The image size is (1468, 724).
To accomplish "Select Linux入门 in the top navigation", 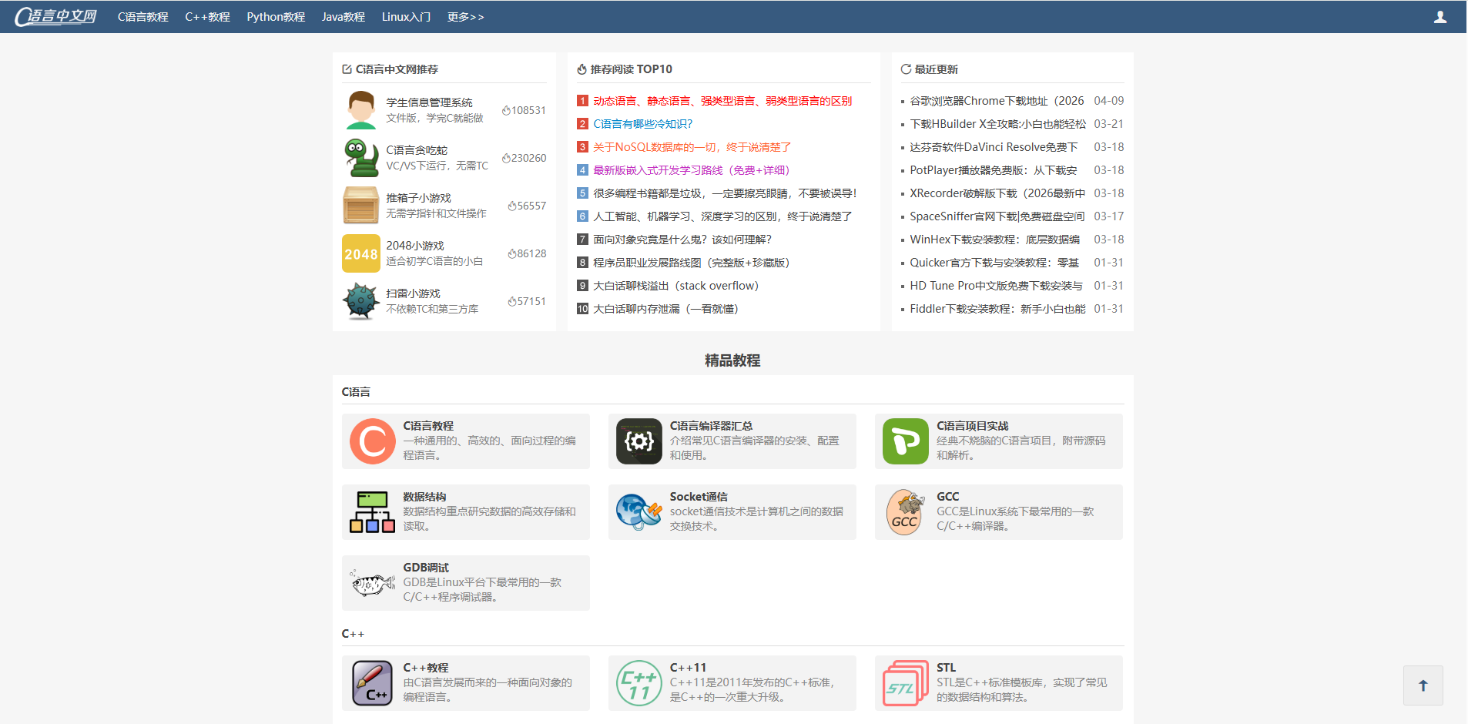I will pyautogui.click(x=406, y=17).
